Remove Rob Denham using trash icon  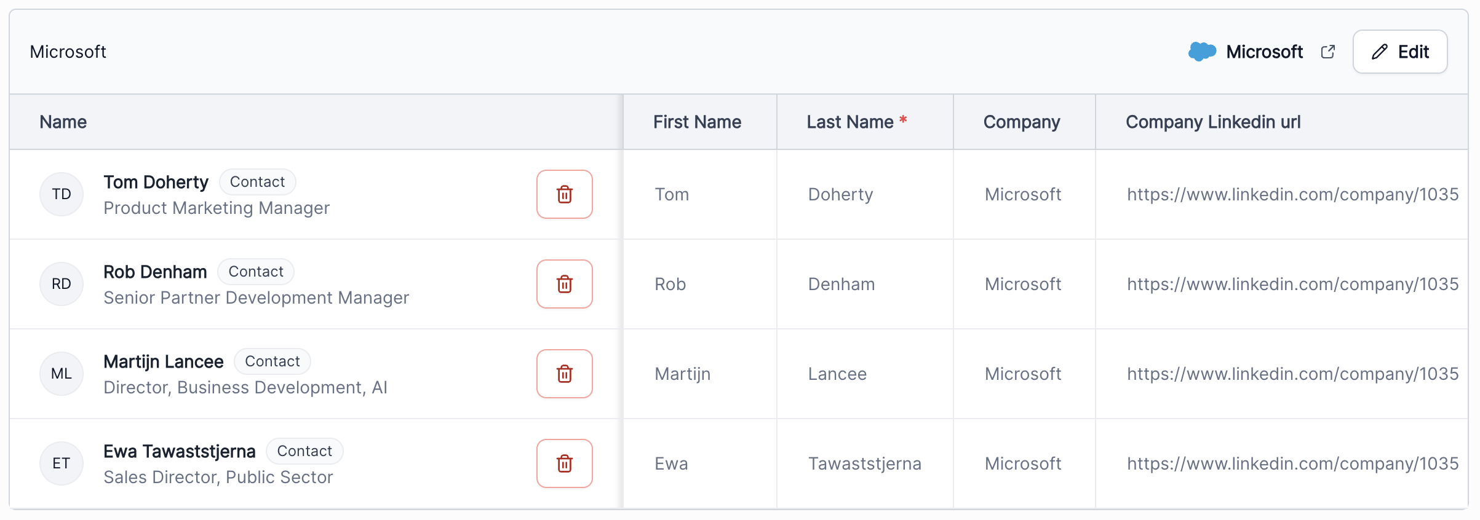(564, 284)
